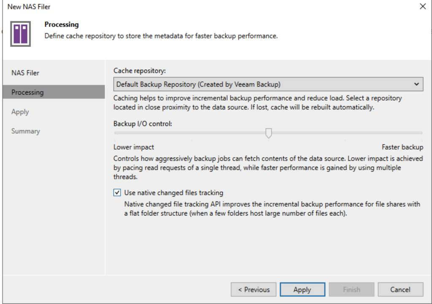Close the New NAS Filer dialog

coord(423,6)
